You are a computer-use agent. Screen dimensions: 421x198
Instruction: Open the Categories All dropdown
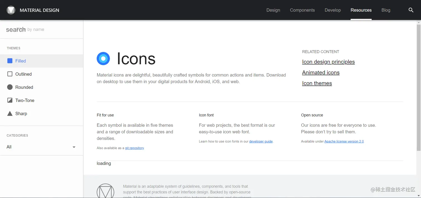point(41,147)
